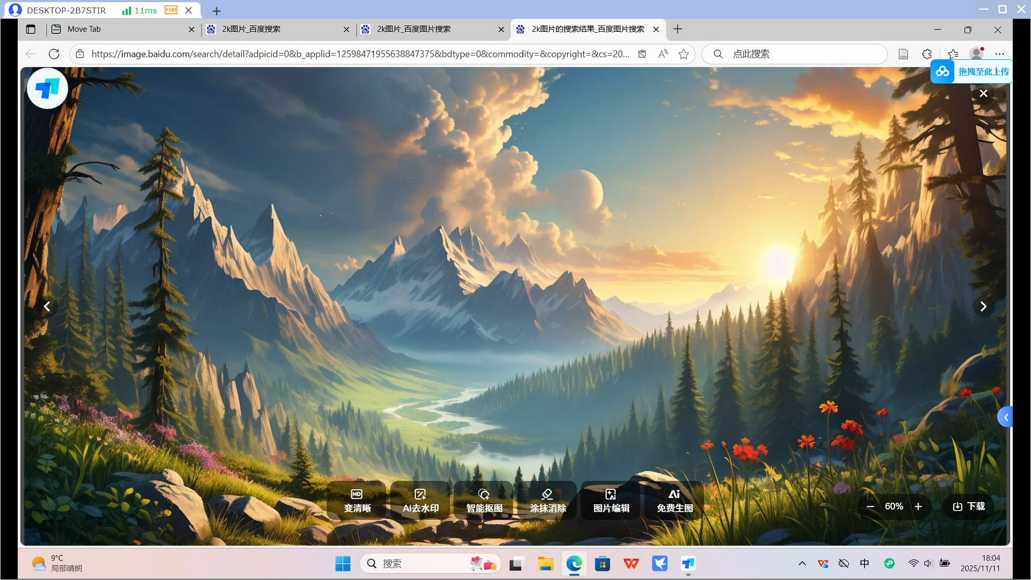Click the 拖拽至此上传 upload button
Viewport: 1031px width, 580px height.
coord(972,71)
